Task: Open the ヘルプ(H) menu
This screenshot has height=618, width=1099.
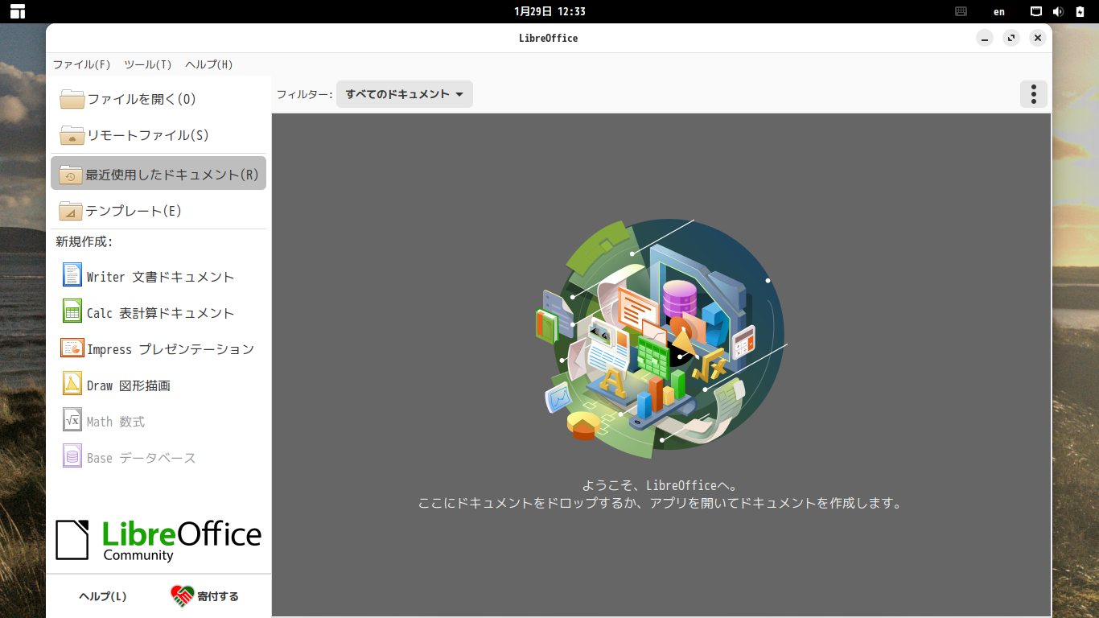Action: pyautogui.click(x=209, y=64)
